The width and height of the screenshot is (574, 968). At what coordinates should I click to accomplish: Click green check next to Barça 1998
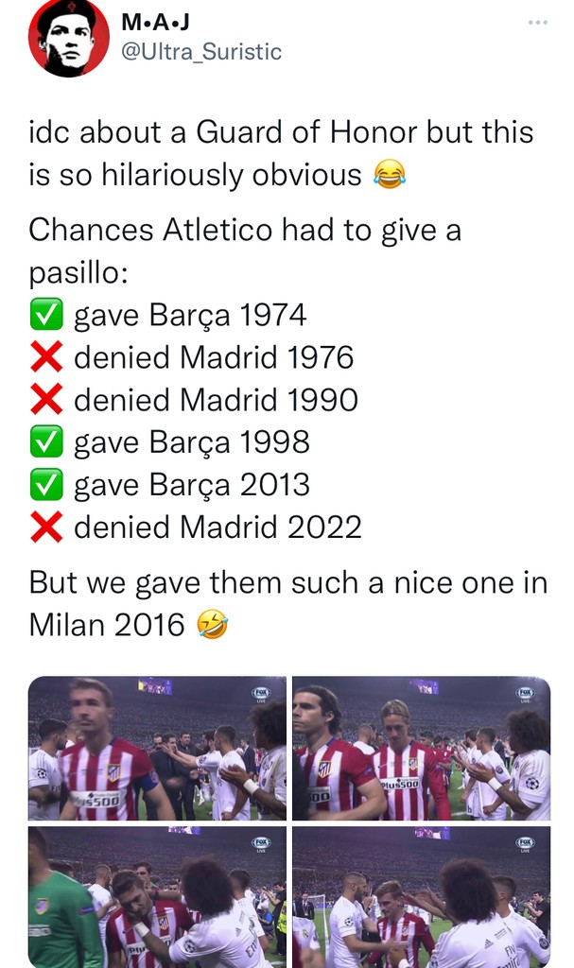pyautogui.click(x=46, y=442)
